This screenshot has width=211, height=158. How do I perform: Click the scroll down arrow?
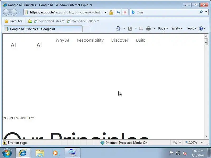coord(206,137)
